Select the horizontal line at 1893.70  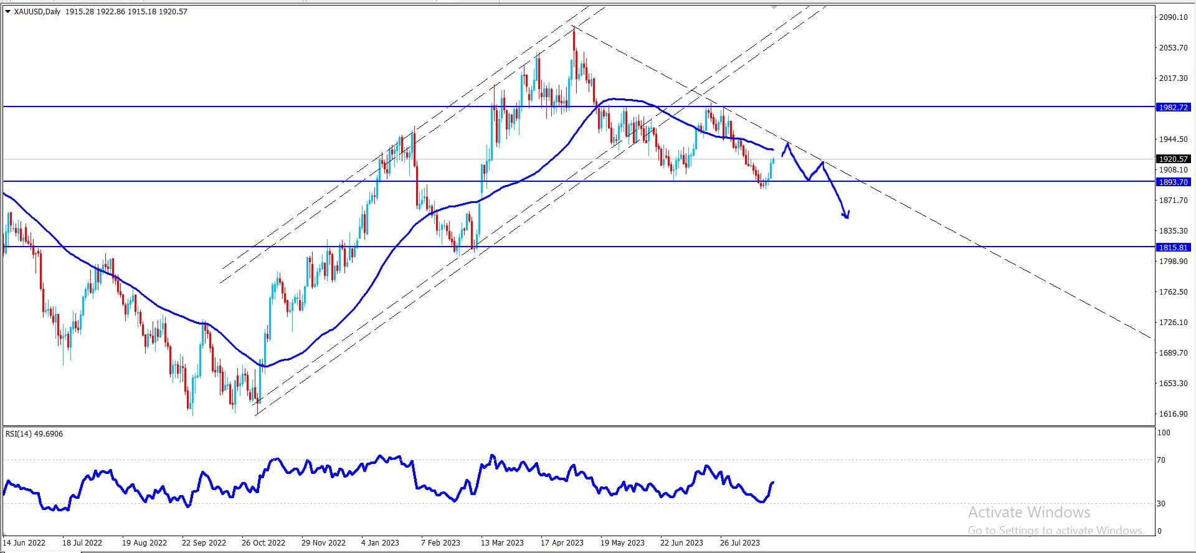[579, 181]
